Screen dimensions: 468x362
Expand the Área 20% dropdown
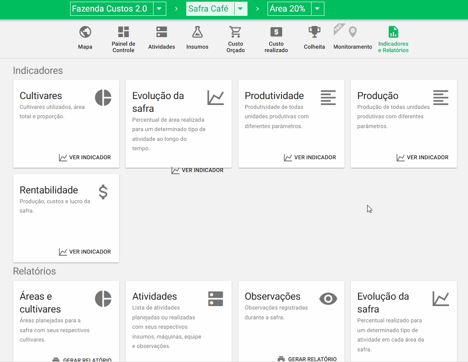pyautogui.click(x=318, y=9)
